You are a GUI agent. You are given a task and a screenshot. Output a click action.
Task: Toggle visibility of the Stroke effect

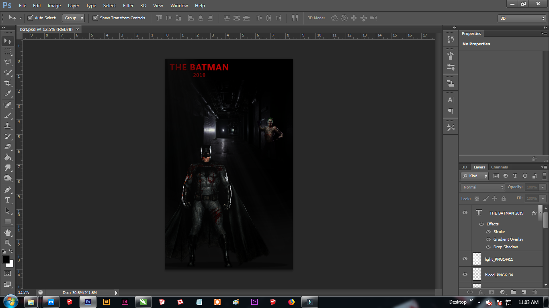pyautogui.click(x=488, y=232)
